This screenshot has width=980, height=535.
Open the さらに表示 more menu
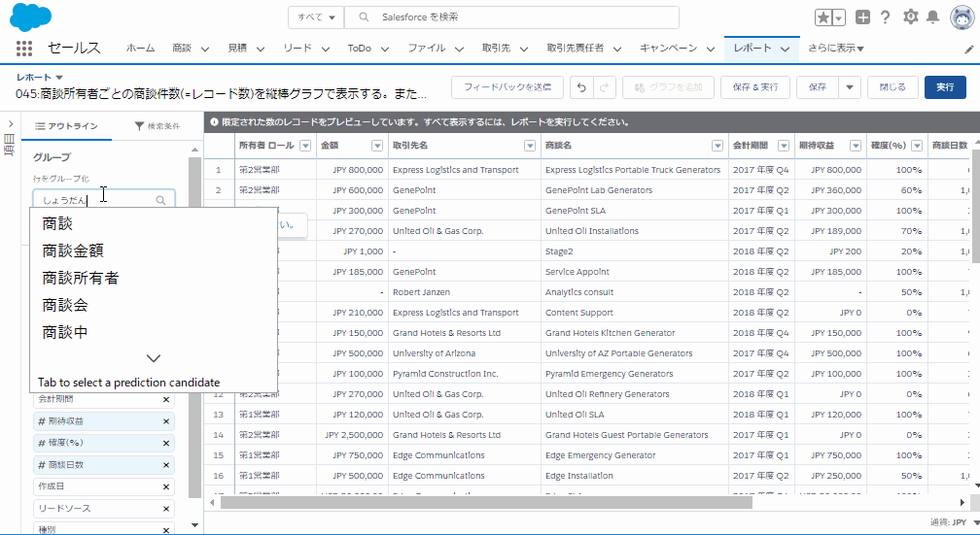[x=836, y=49]
